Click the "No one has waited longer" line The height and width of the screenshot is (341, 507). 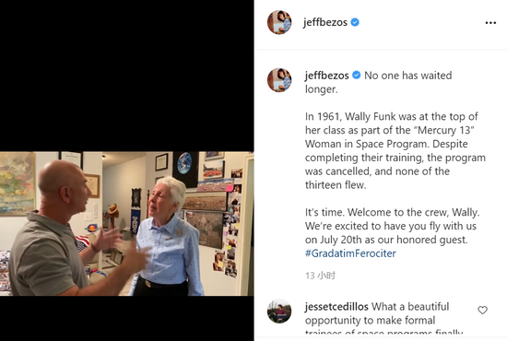click(378, 82)
